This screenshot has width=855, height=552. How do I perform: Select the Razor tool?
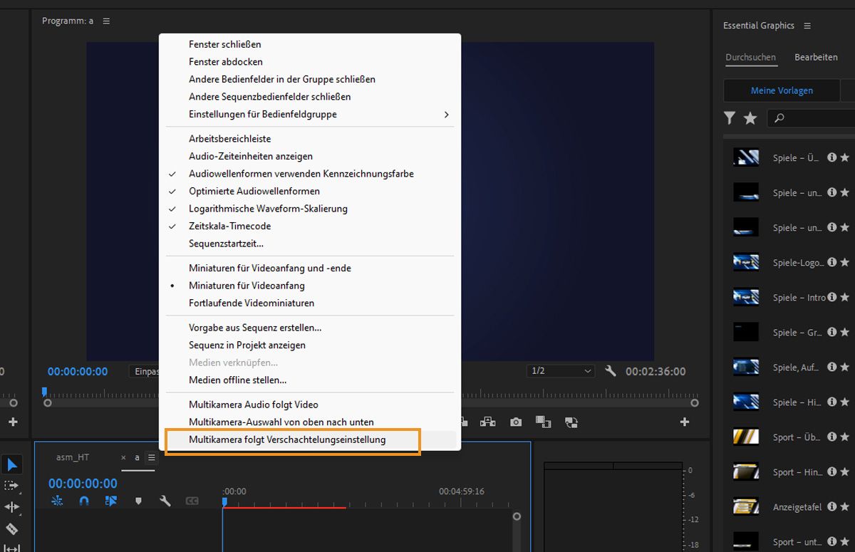tap(12, 529)
